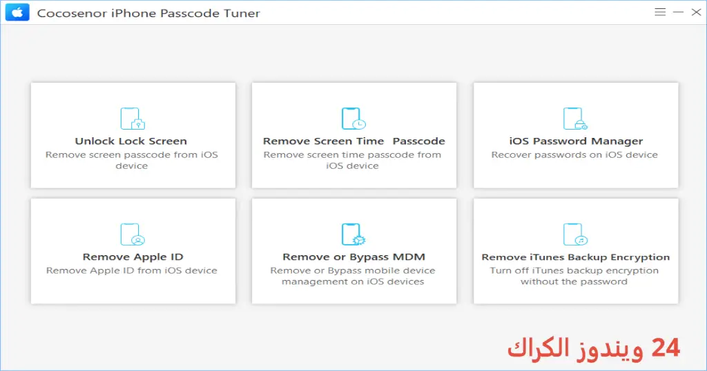Click the Cocosenor Apple logo icon
This screenshot has width=707, height=371.
coord(17,12)
